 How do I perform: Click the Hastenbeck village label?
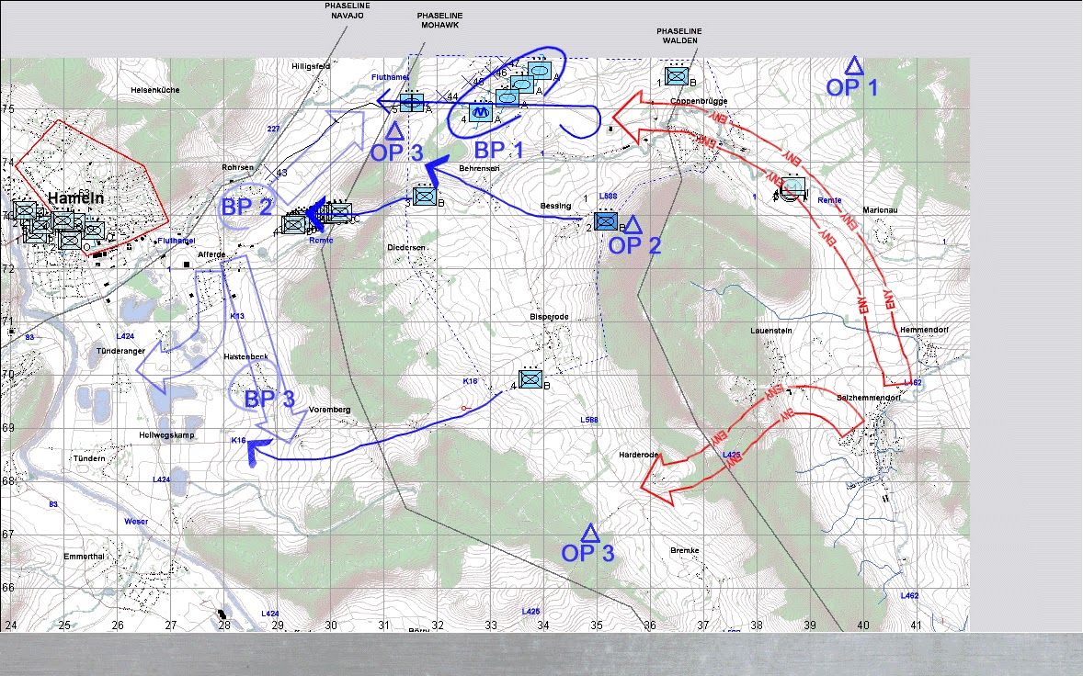pos(245,357)
